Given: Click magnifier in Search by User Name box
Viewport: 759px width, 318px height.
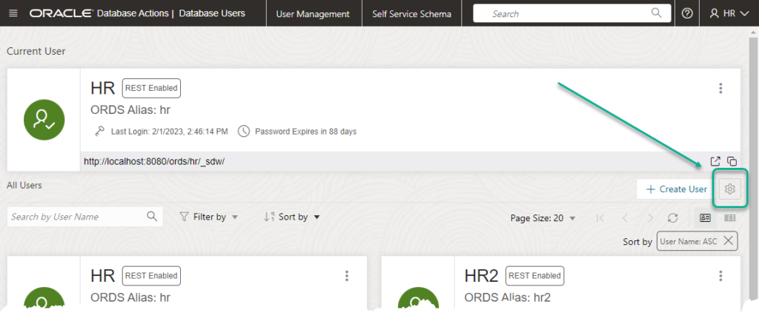Looking at the screenshot, I should click(152, 217).
